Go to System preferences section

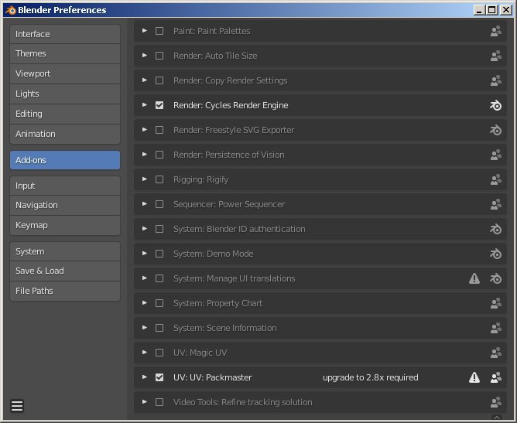tap(65, 251)
